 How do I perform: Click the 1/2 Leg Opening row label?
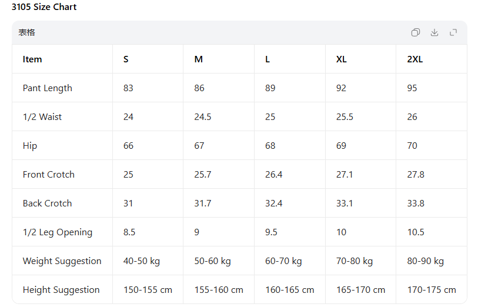(58, 232)
